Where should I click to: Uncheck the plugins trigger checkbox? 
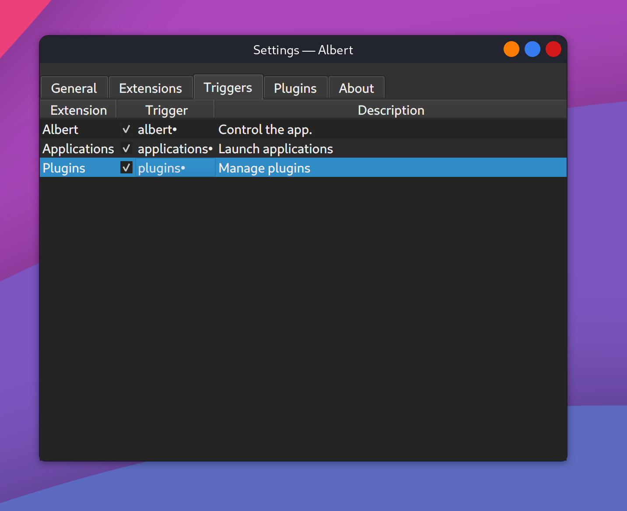(126, 167)
